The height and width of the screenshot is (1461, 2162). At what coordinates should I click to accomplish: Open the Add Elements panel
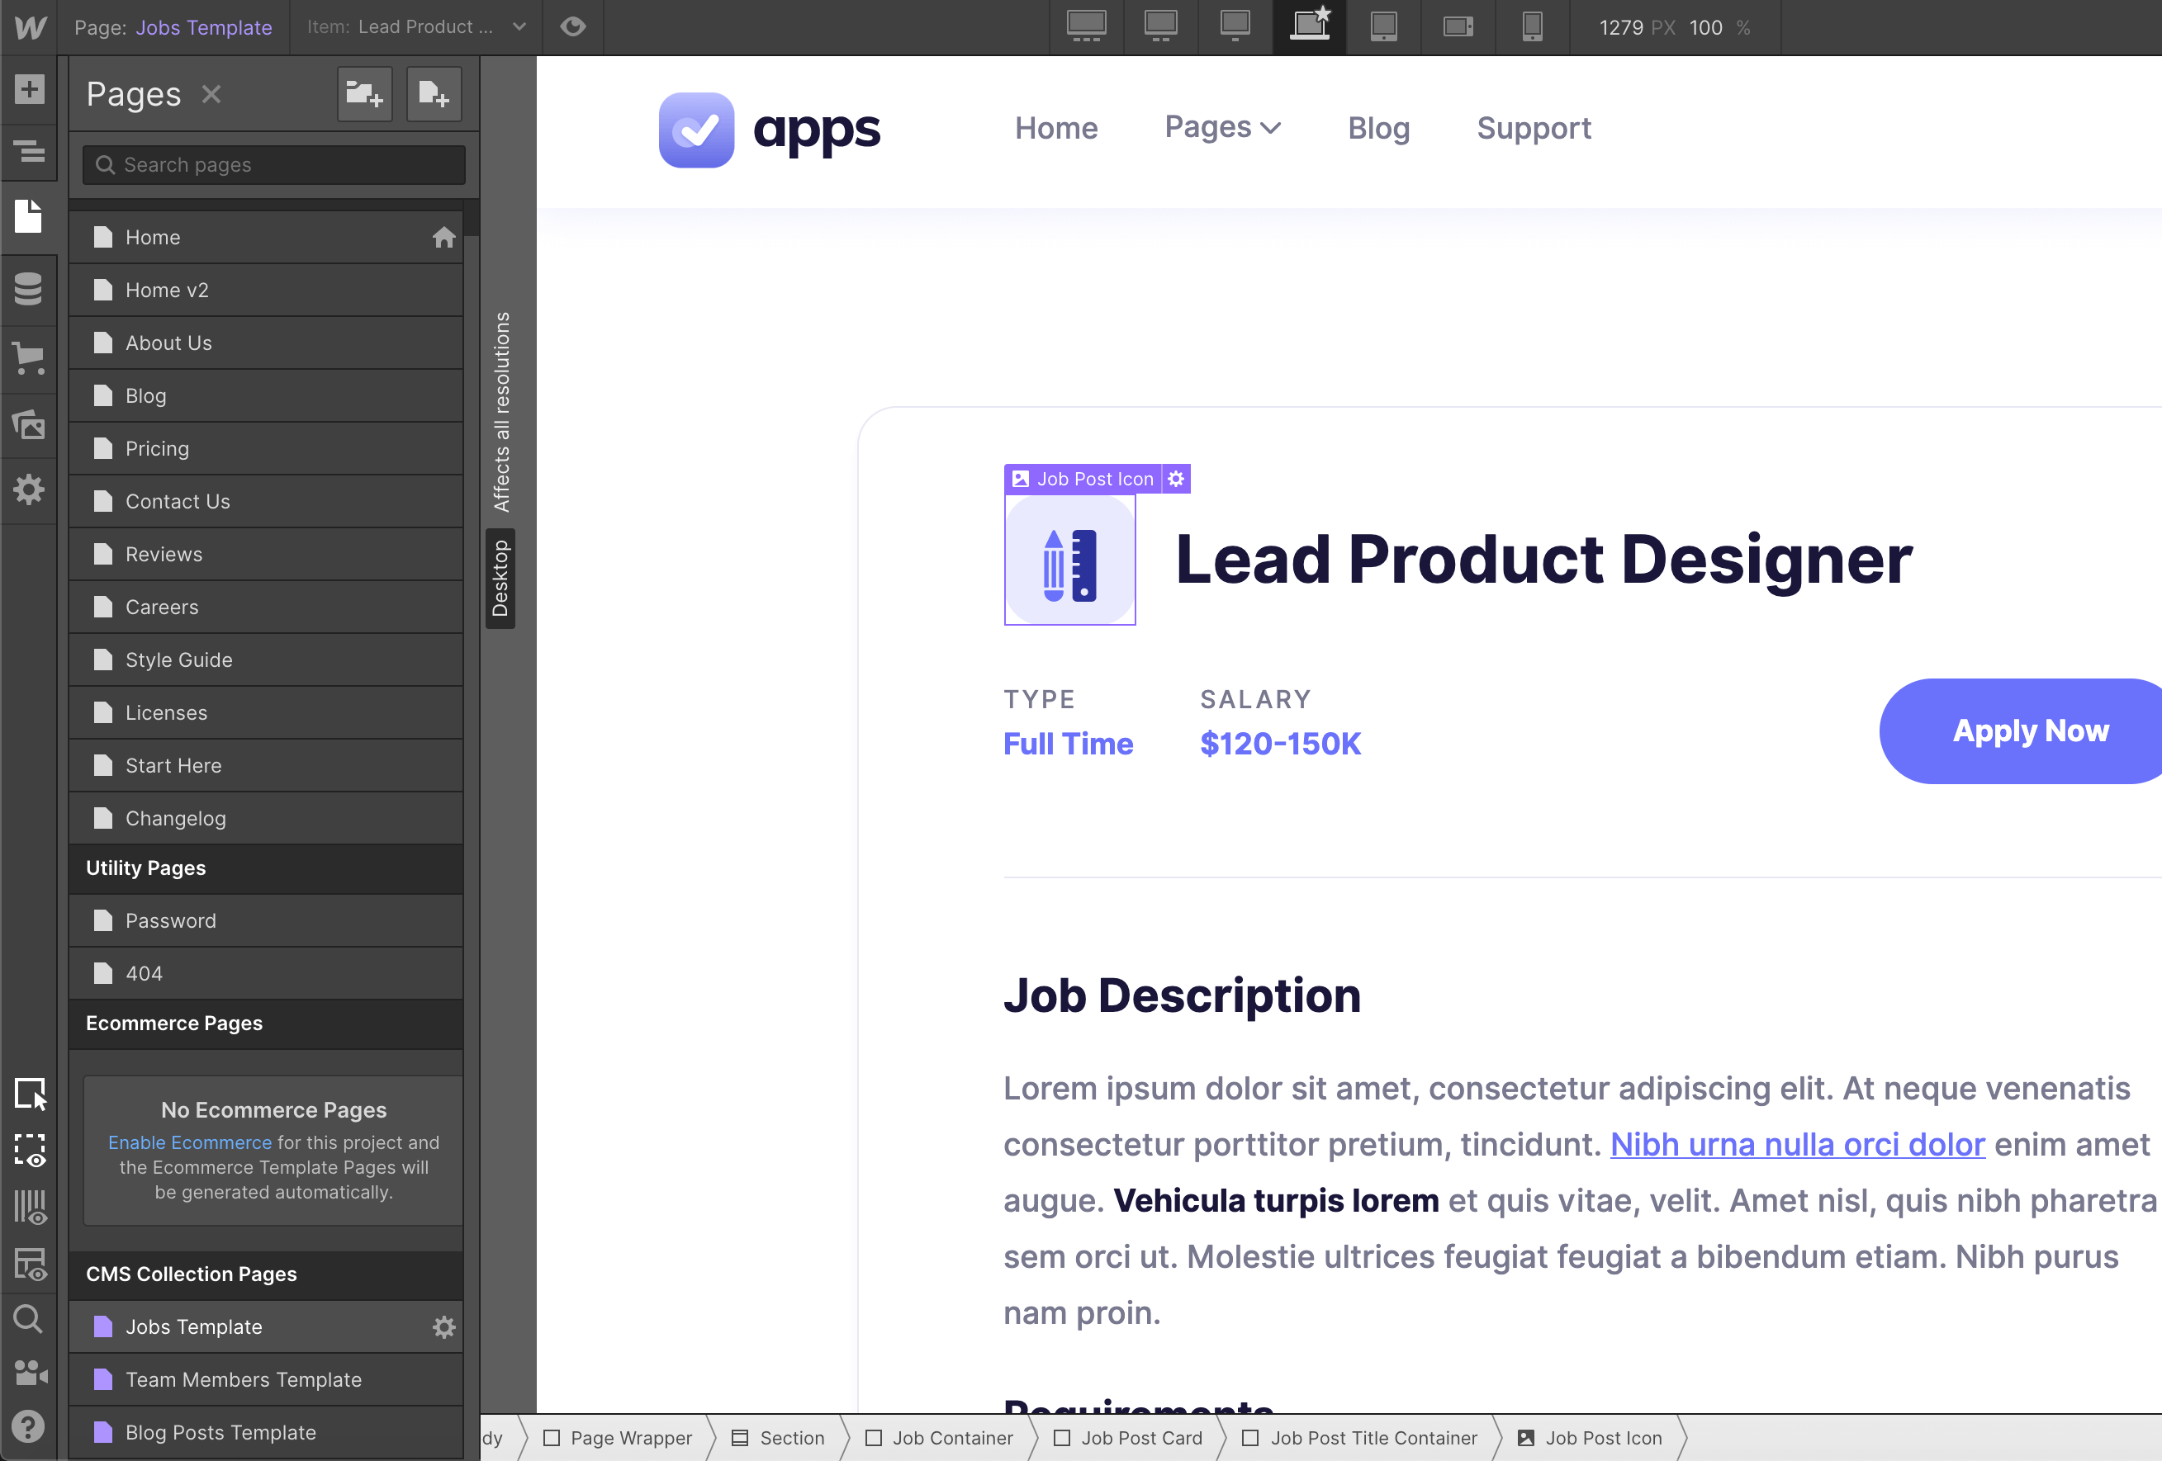(30, 90)
